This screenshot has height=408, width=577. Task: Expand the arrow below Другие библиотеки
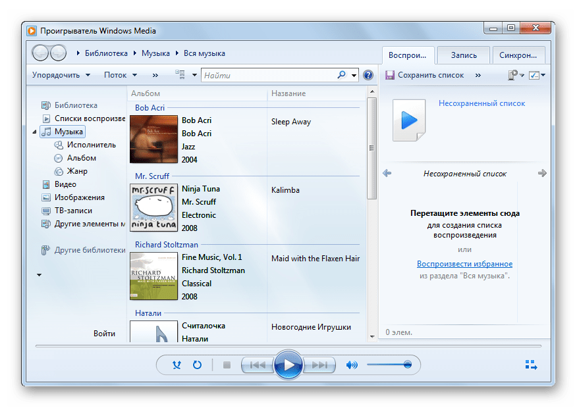pos(39,275)
